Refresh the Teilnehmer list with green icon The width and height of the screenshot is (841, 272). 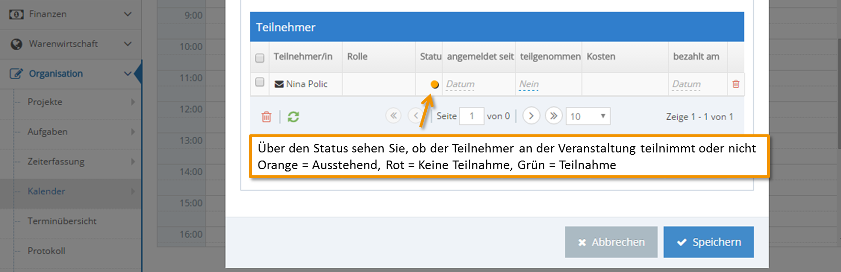click(x=293, y=116)
